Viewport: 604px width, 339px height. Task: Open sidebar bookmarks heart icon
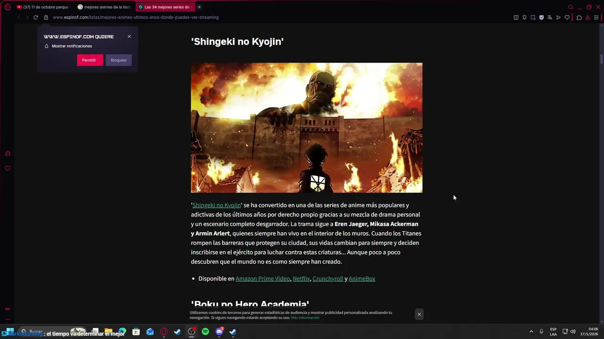pos(8,169)
